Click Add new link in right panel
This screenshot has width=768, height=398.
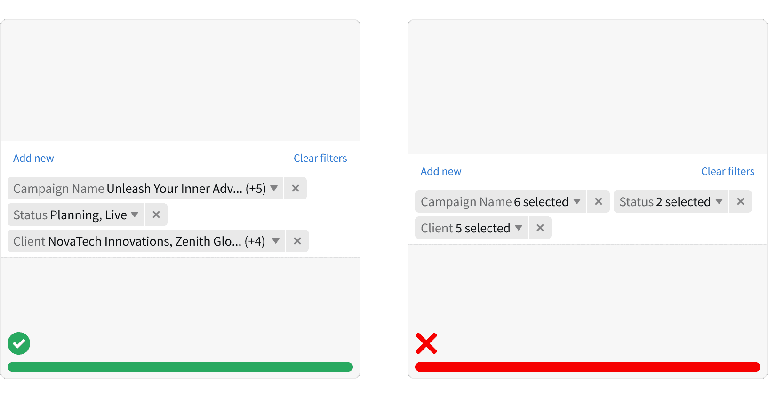pos(441,171)
